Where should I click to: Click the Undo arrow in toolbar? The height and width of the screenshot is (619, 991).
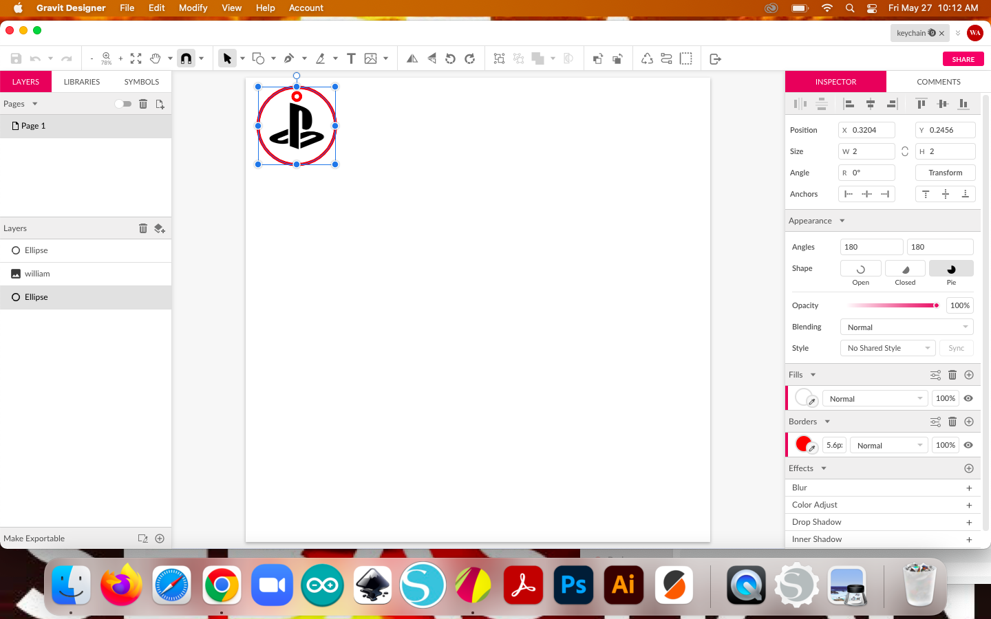[x=35, y=59]
